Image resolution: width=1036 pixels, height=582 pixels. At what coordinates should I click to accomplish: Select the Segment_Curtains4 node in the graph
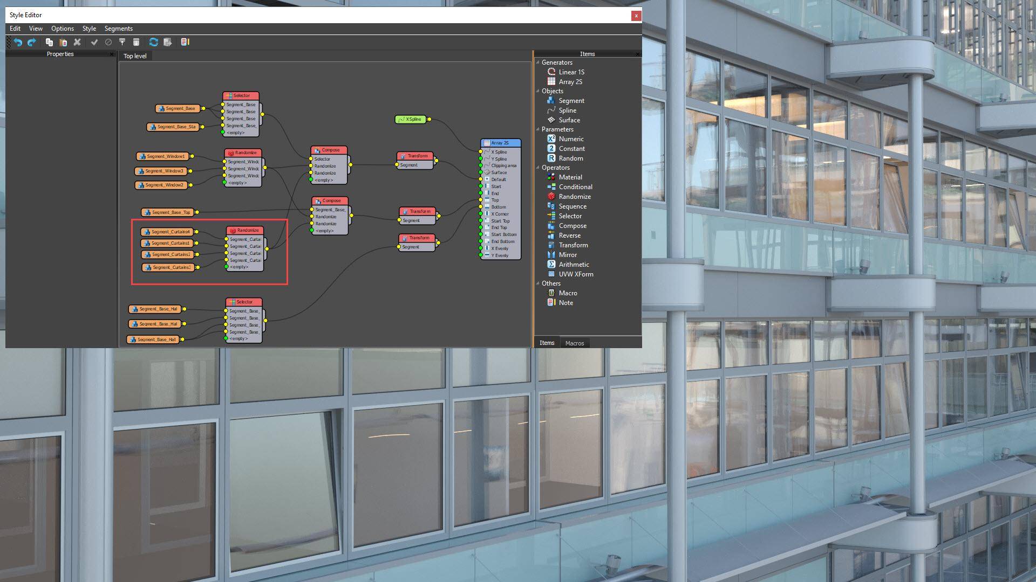tap(168, 232)
